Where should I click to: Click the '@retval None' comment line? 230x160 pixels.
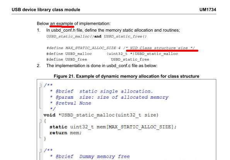click(x=70, y=103)
